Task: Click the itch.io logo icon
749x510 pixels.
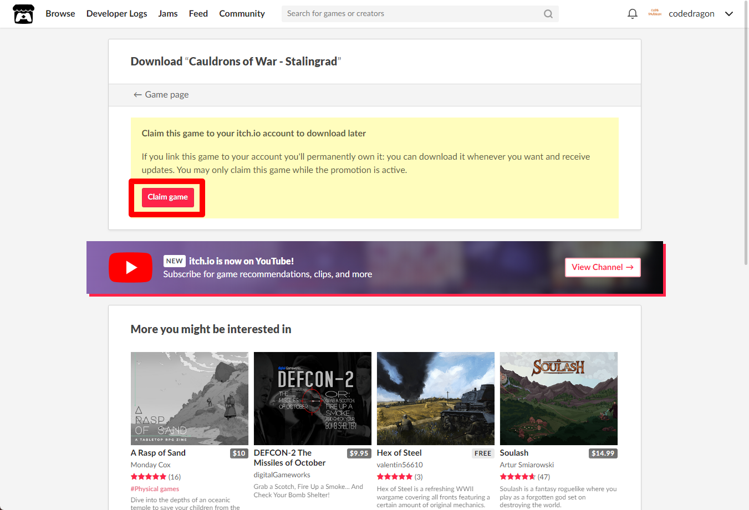Action: point(23,14)
